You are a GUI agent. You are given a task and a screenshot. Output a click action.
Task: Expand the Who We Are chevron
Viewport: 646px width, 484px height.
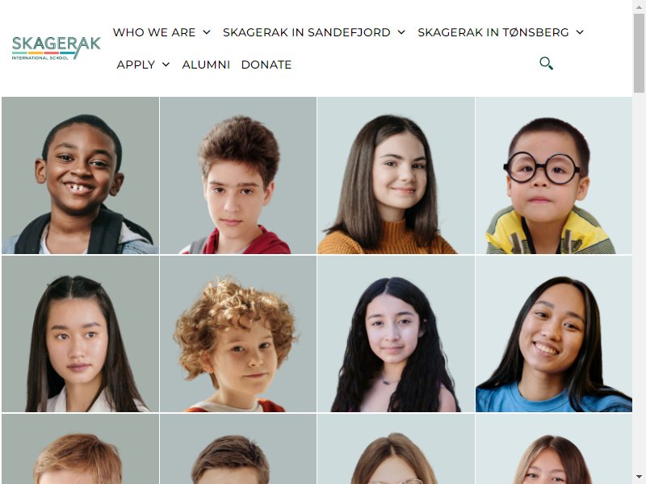(x=207, y=32)
